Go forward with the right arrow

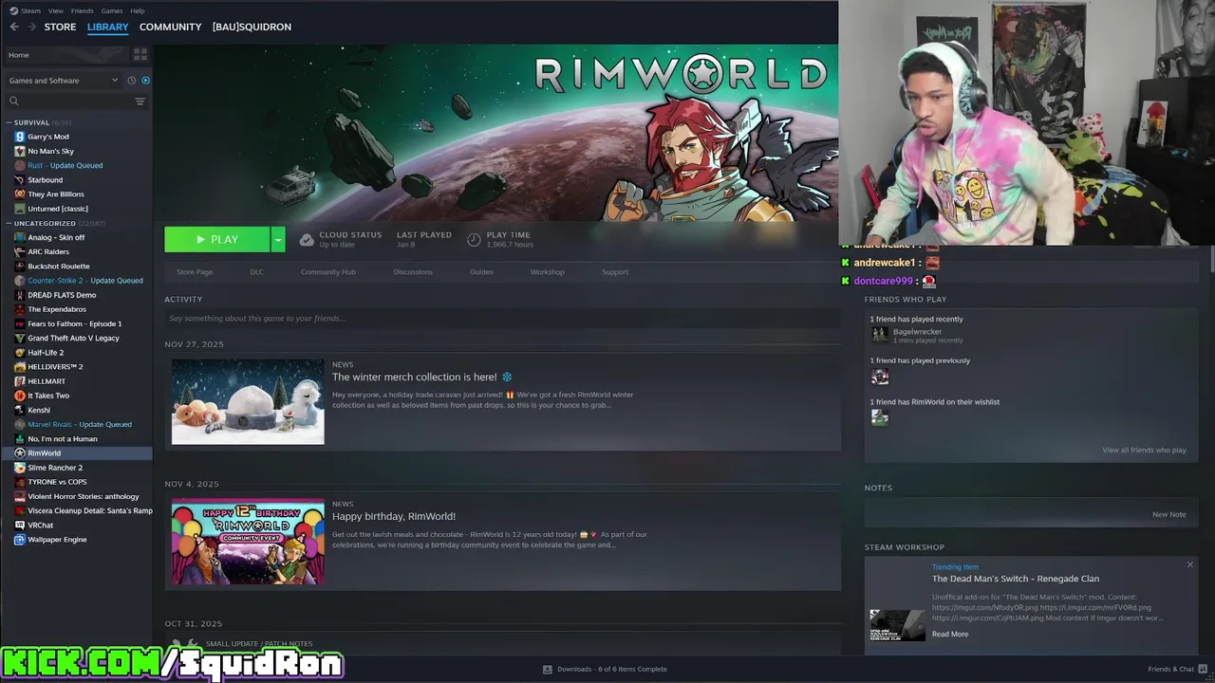[31, 27]
